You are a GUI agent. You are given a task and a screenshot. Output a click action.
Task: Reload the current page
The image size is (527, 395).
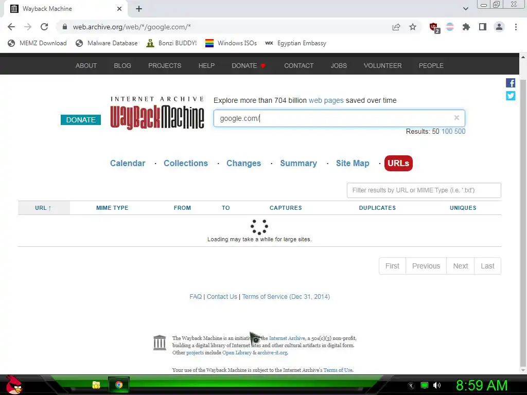pyautogui.click(x=44, y=27)
